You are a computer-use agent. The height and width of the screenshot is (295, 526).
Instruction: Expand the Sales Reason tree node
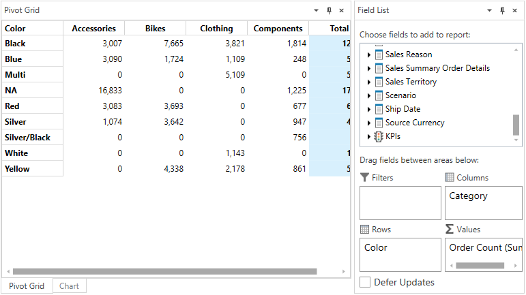click(368, 55)
